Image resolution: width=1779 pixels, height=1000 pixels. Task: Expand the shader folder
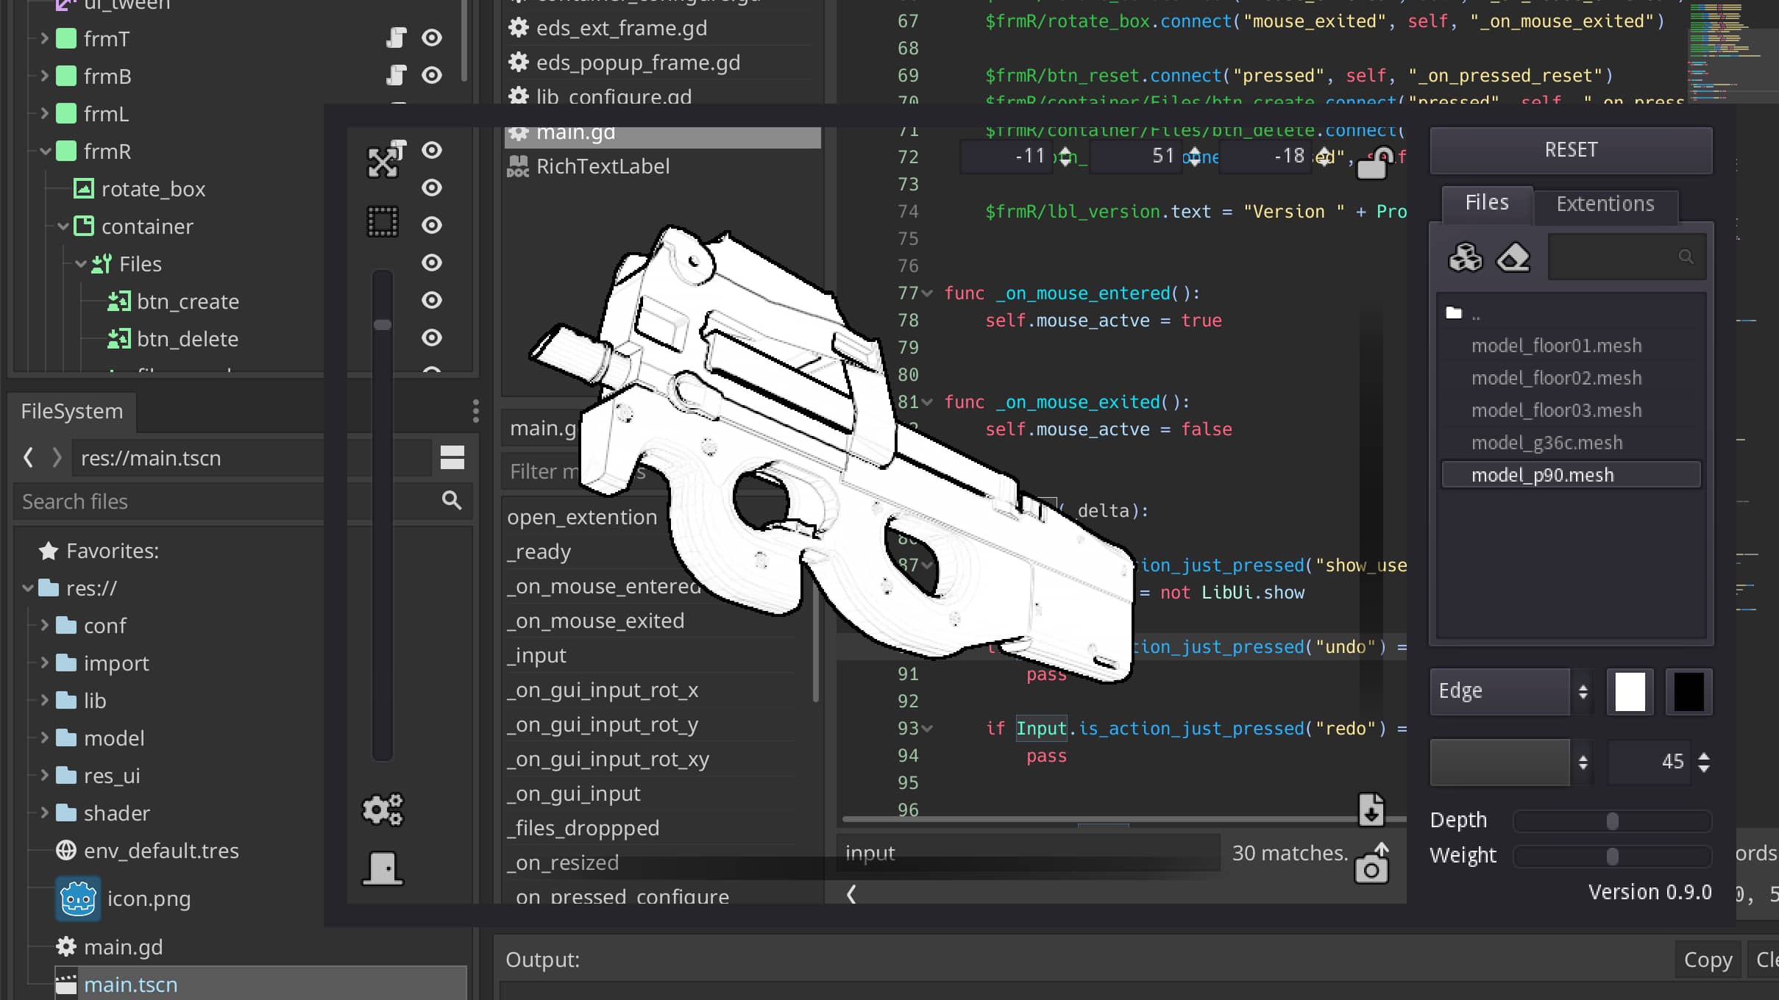[x=45, y=813]
